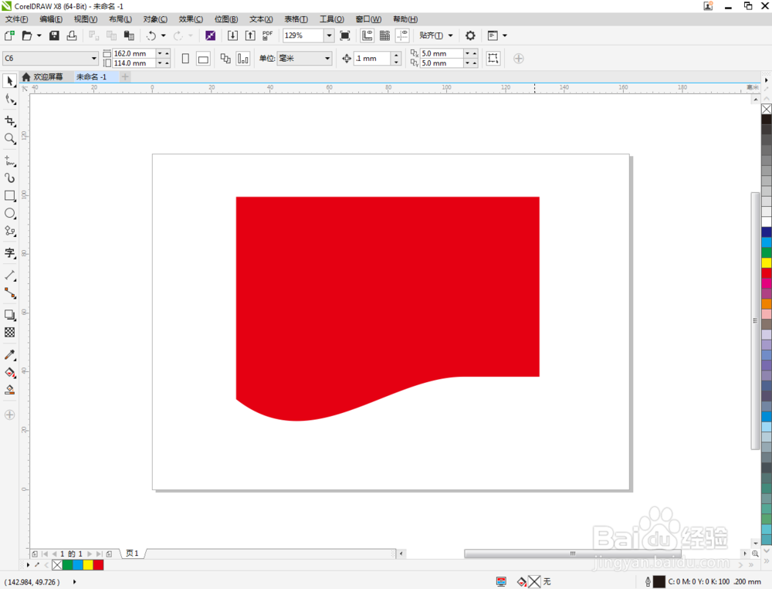Screen dimensions: 772x589
Task: Select the Parallel Dimension tool
Action: click(10, 276)
